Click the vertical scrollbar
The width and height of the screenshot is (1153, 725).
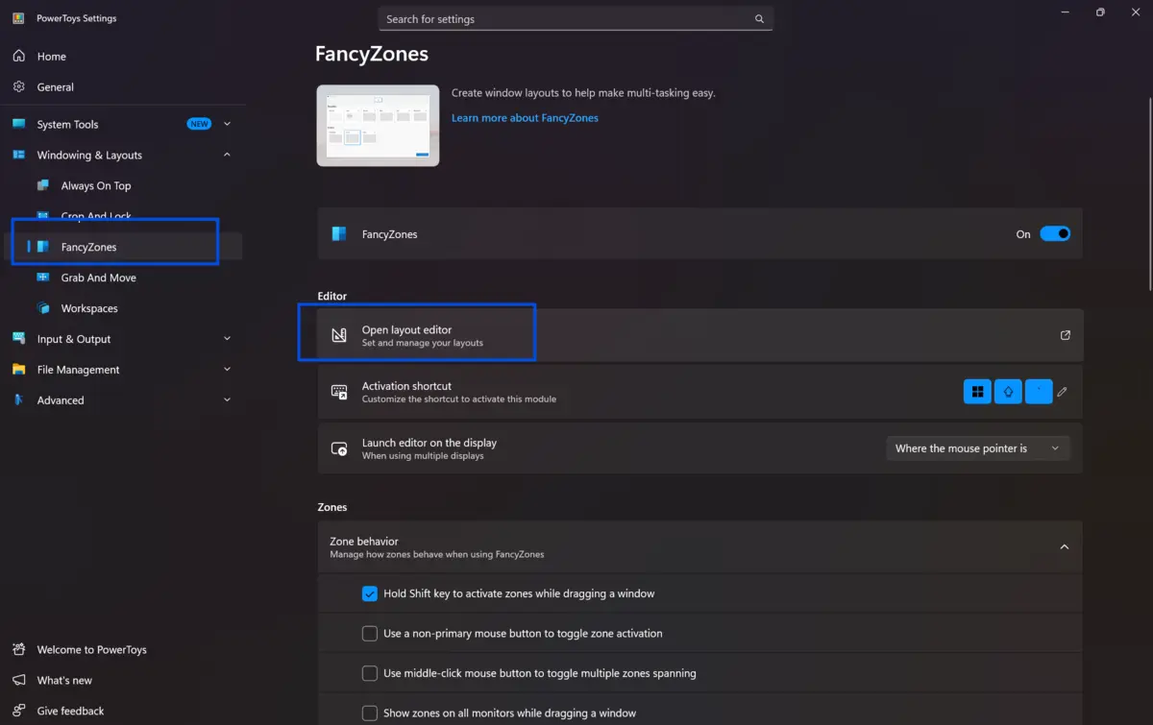tap(1149, 192)
